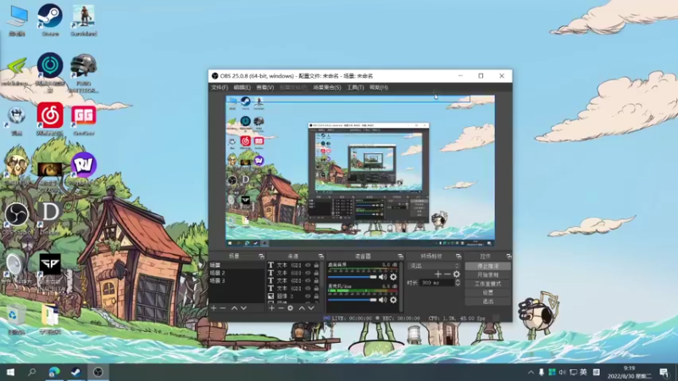
Task: Select the OBS Studio desktop shortcut
Action: 16,218
